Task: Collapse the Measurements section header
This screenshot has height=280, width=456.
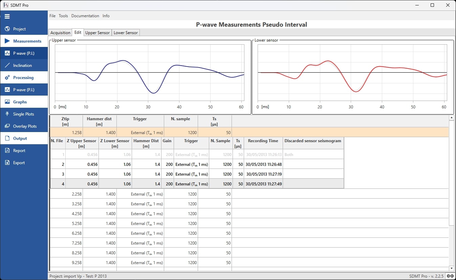Action: pyautogui.click(x=24, y=41)
